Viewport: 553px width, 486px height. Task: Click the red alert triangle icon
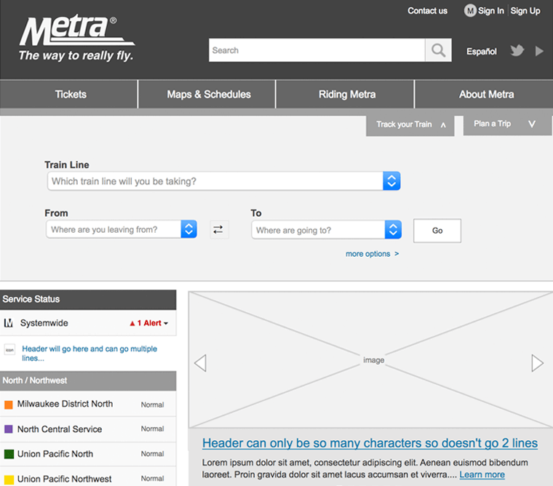coord(132,323)
